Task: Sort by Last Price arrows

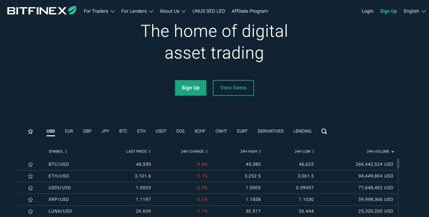Action: tap(150, 151)
